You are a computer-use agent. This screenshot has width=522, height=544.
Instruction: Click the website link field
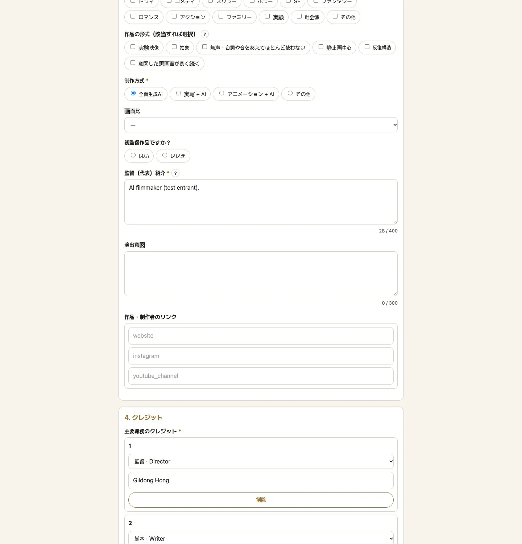261,336
